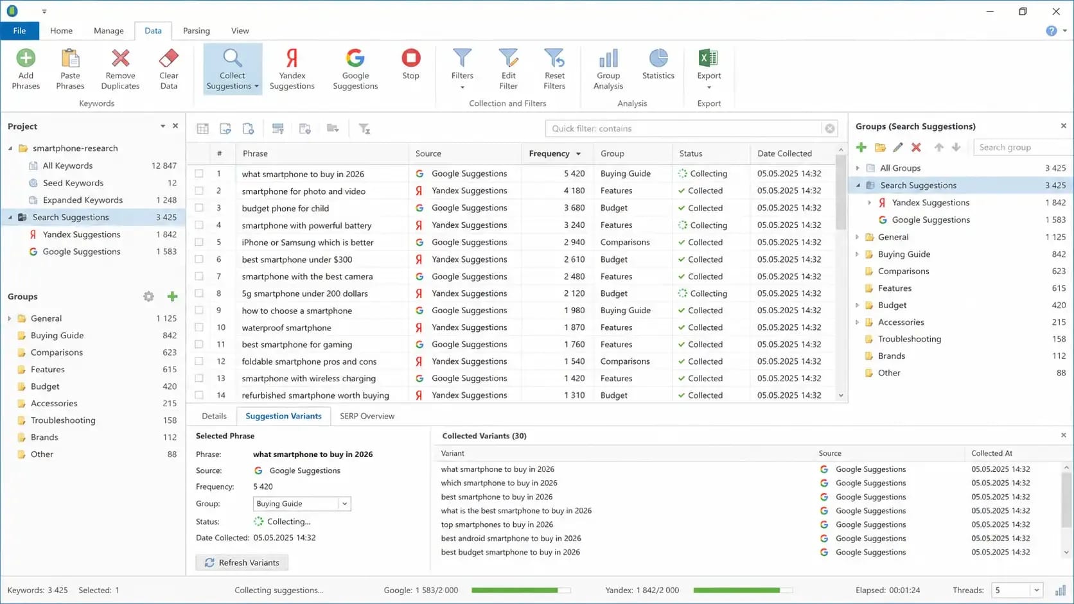Expand the General group in left panel
The width and height of the screenshot is (1074, 604).
[10, 318]
